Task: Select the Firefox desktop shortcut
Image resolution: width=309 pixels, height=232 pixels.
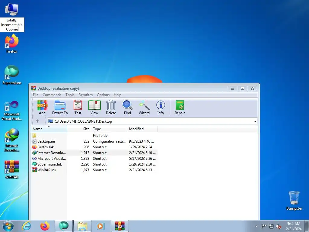Action: point(12,43)
